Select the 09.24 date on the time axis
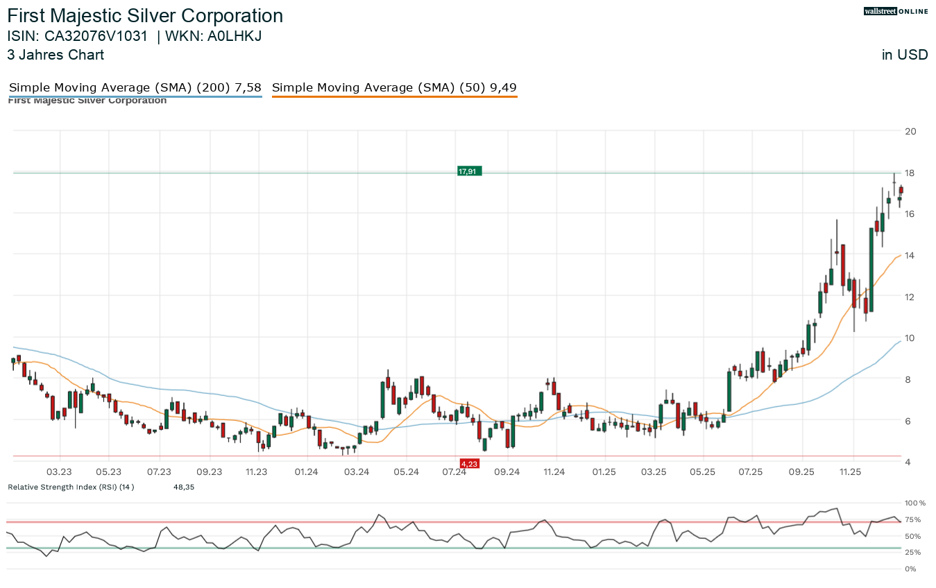936x588 pixels. click(507, 472)
